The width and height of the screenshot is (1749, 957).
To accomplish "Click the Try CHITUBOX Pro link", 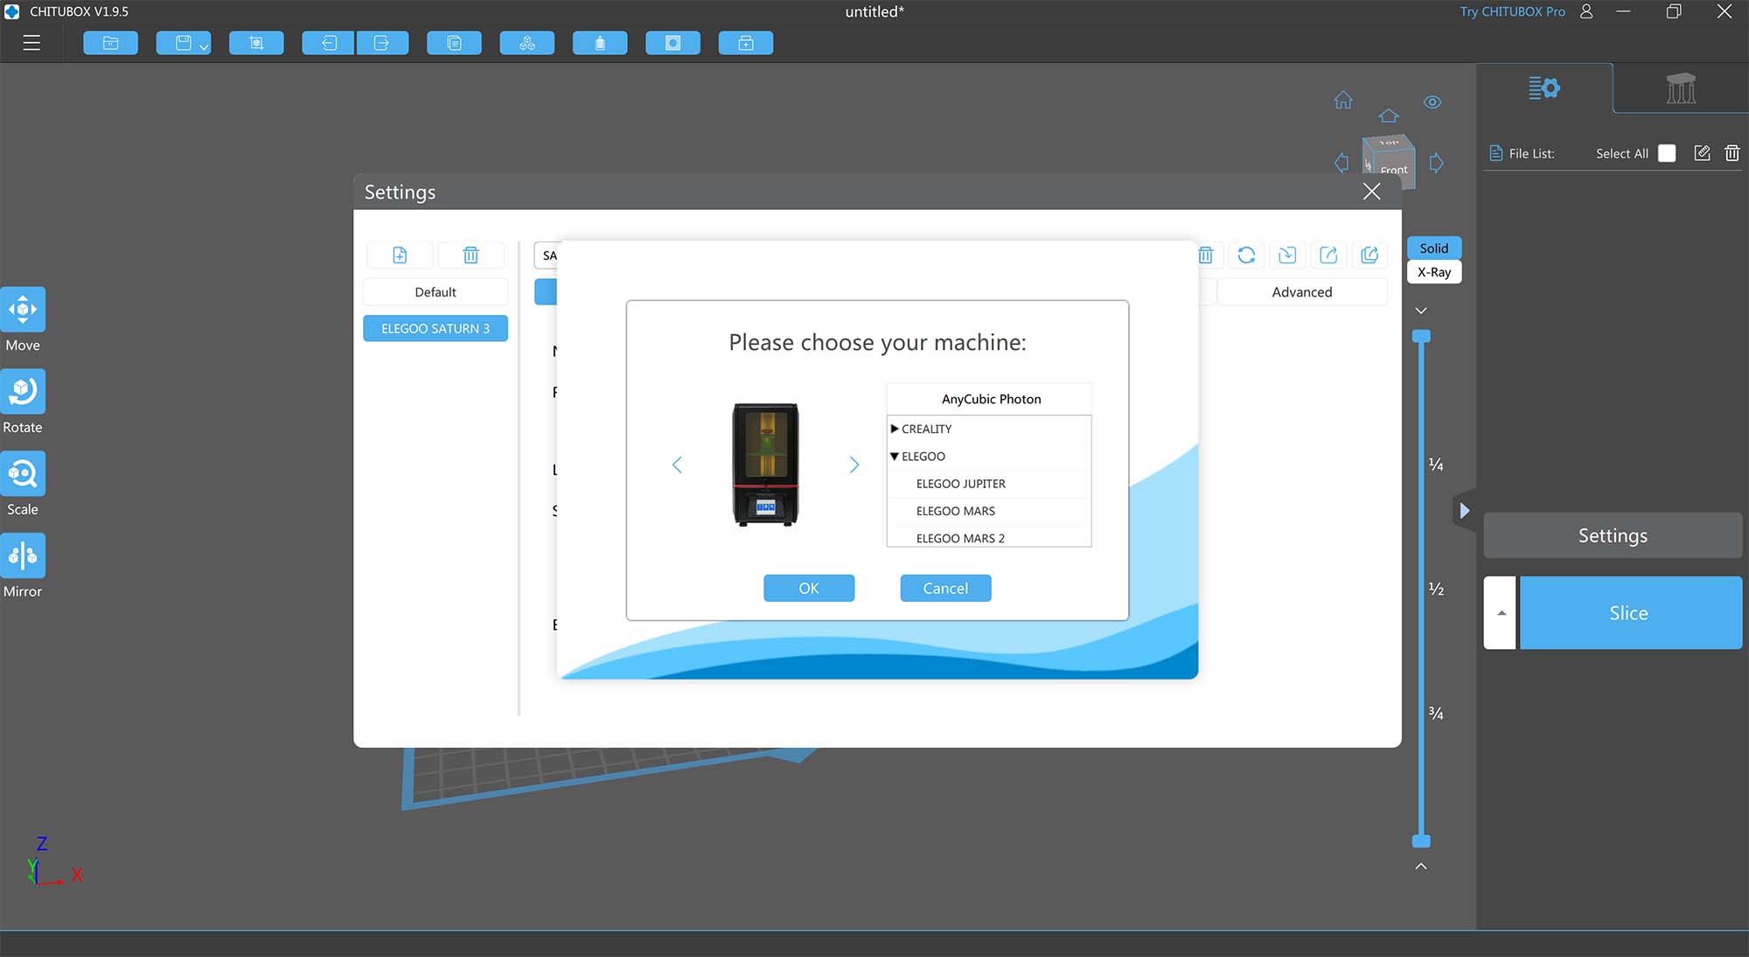I will click(x=1512, y=11).
